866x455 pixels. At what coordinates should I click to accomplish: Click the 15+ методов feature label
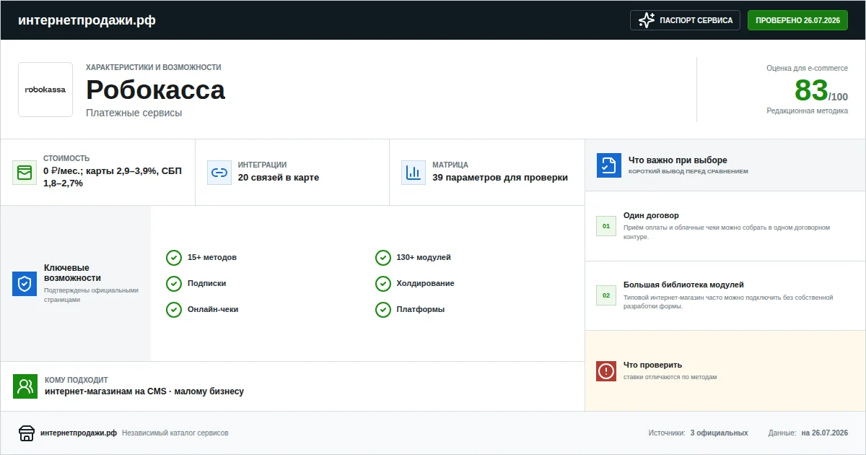[212, 258]
